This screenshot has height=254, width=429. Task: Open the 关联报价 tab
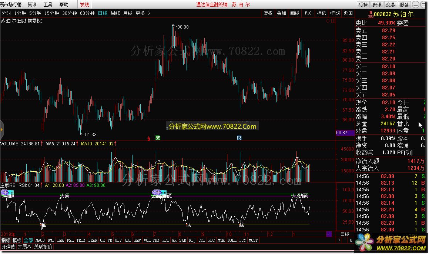pyautogui.click(x=43, y=247)
